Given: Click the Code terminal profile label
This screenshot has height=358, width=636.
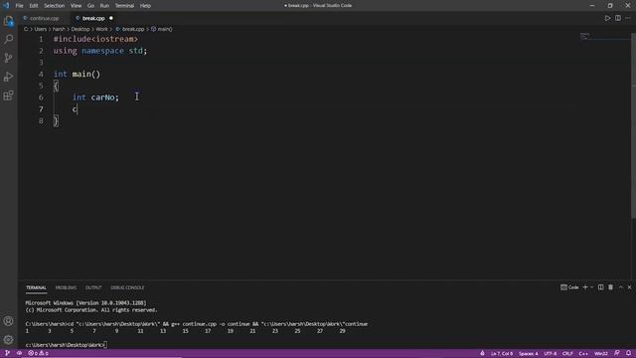Looking at the screenshot, I should [569, 287].
